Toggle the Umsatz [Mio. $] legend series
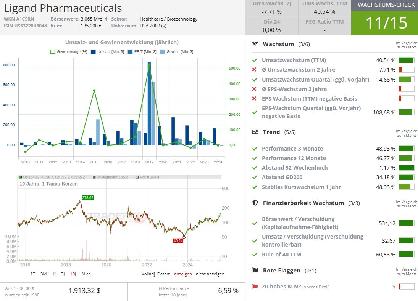The height and width of the screenshot is (301, 418). click(107, 52)
